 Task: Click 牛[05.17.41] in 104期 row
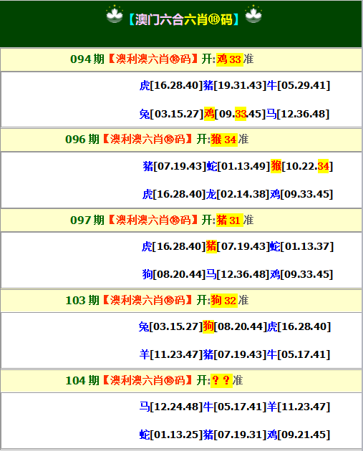point(235,407)
